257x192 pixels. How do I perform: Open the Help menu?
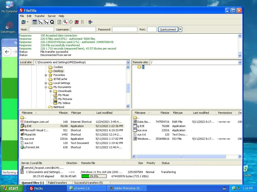coord(61,16)
